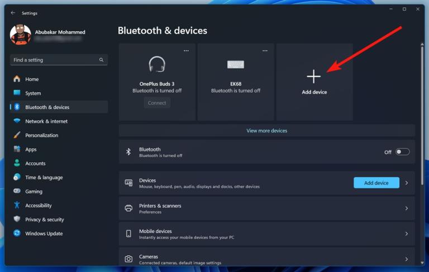Expand the Cameras row chevron
This screenshot has height=272, width=429.
click(407, 259)
